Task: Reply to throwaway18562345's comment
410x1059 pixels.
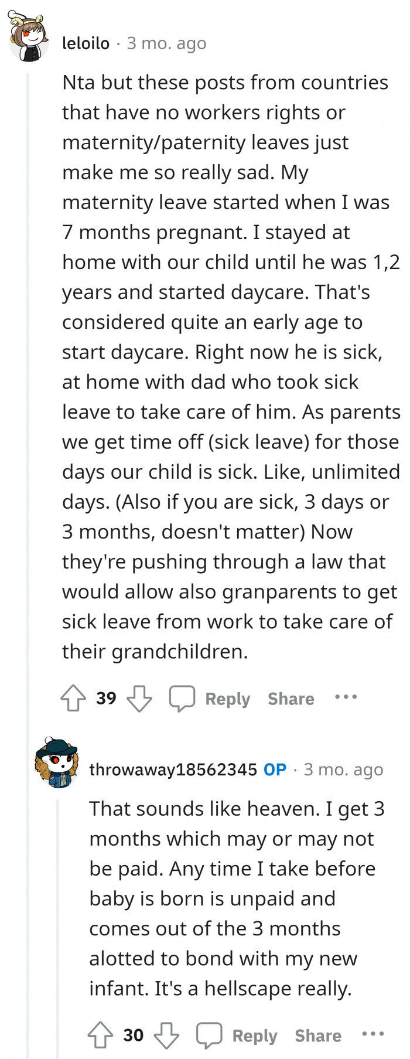Action: [x=254, y=1036]
